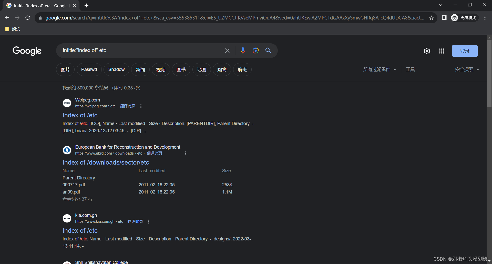
Task: Open Index of /downloads/sector/etc result
Action: pyautogui.click(x=106, y=163)
